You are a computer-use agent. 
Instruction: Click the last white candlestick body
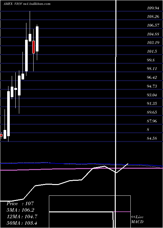tap(37, 39)
